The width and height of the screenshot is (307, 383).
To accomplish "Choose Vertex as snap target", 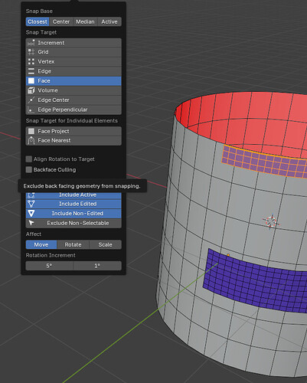I will (73, 61).
